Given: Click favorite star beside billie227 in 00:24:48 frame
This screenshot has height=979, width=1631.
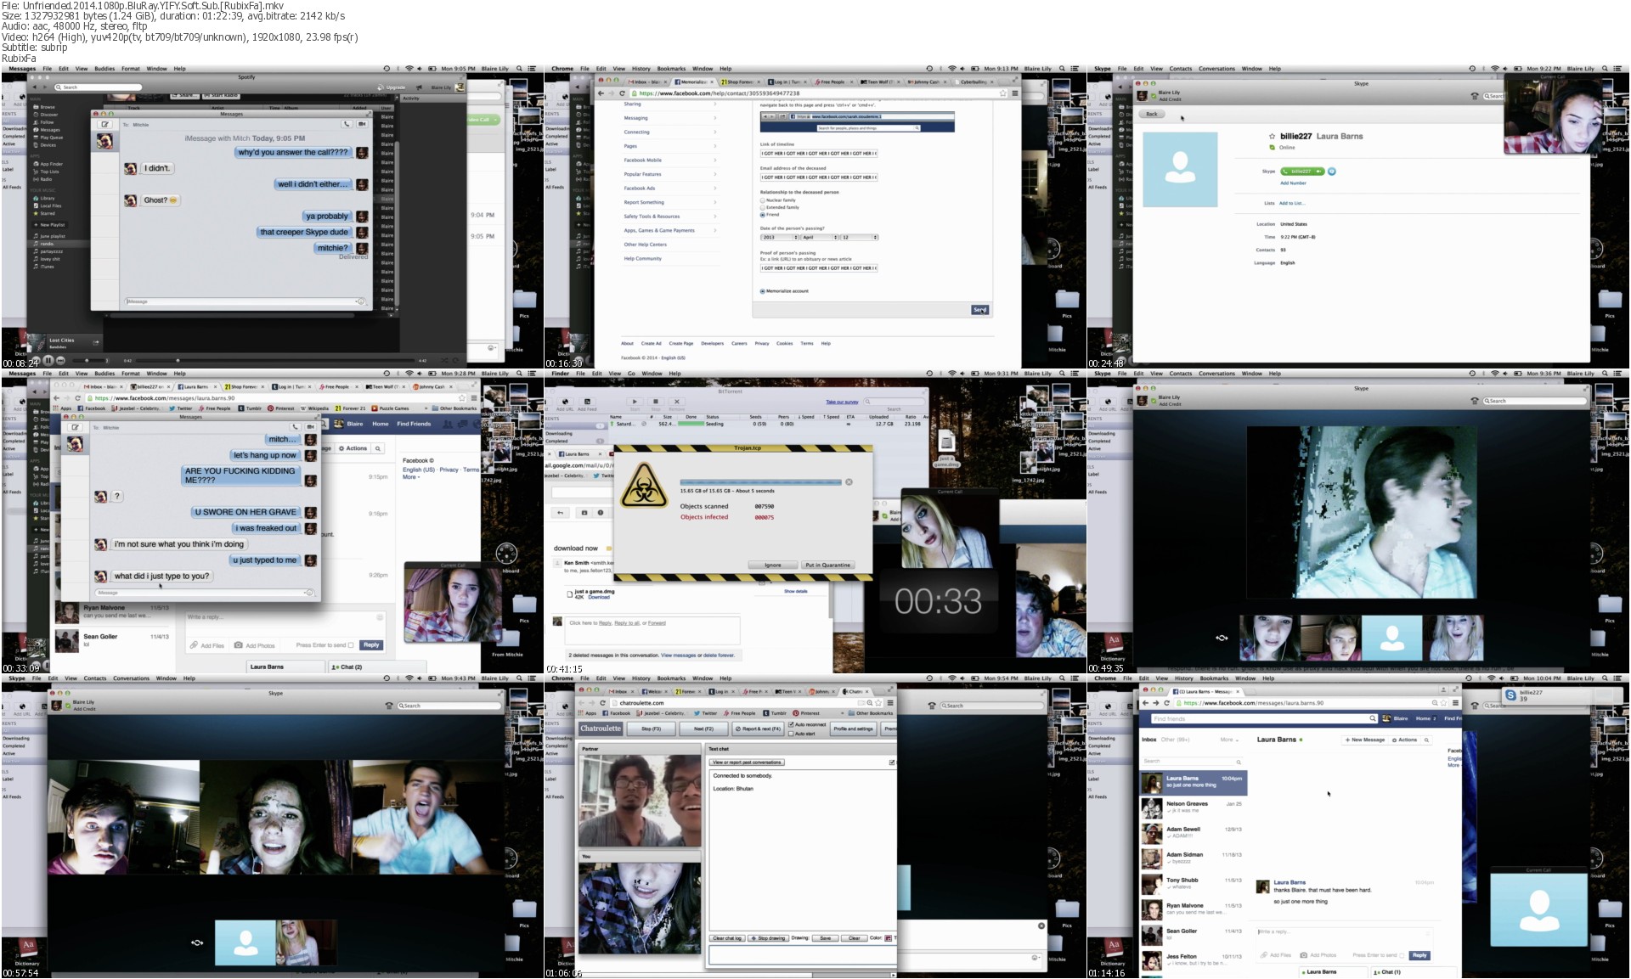Looking at the screenshot, I should coord(1272,136).
